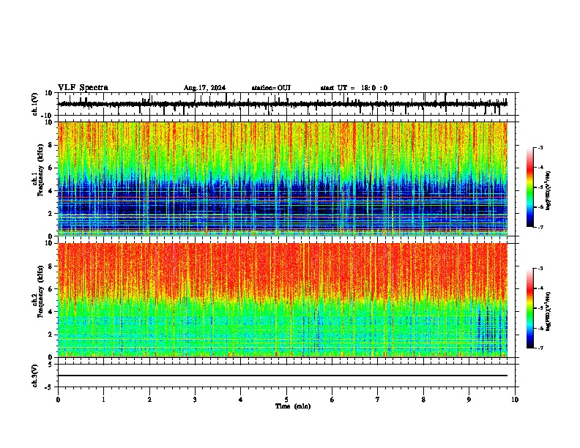Image resolution: width=580 pixels, height=448 pixels.
Task: Click the "4" kHz tick of ch.2 spectrogram
Action: pyautogui.click(x=51, y=312)
